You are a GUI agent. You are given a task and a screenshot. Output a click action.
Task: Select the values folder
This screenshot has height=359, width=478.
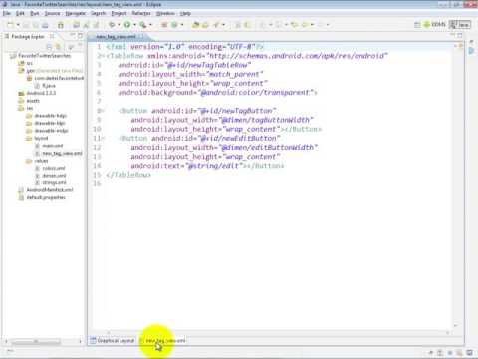(x=37, y=161)
